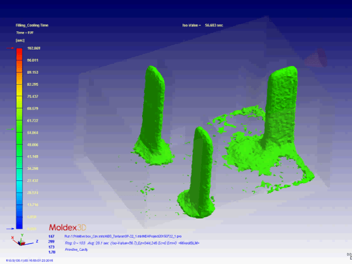Image resolution: width=352 pixels, height=264 pixels.
Task: Click the 89.153 legend value
Action: [33, 73]
